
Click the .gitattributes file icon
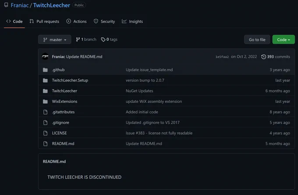click(x=45, y=112)
